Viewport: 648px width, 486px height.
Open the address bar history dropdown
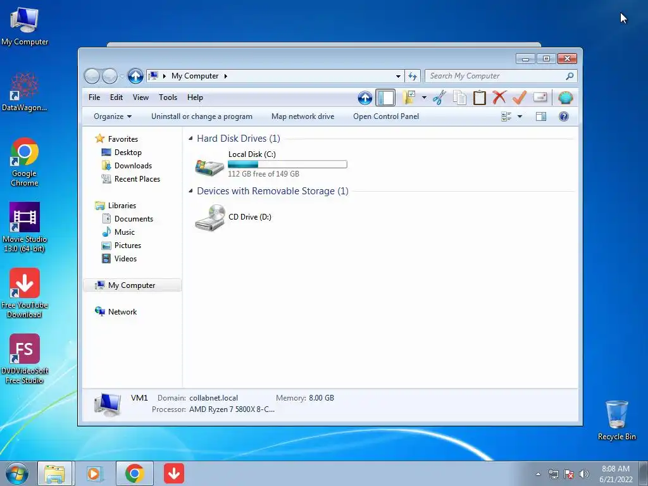[398, 76]
